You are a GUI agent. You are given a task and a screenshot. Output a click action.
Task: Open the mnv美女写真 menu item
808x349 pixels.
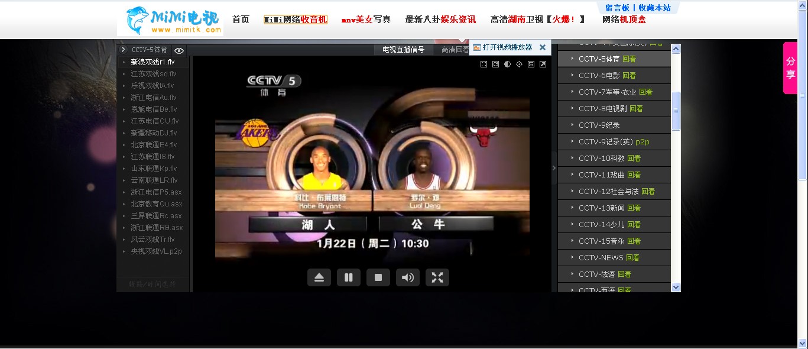pos(366,20)
